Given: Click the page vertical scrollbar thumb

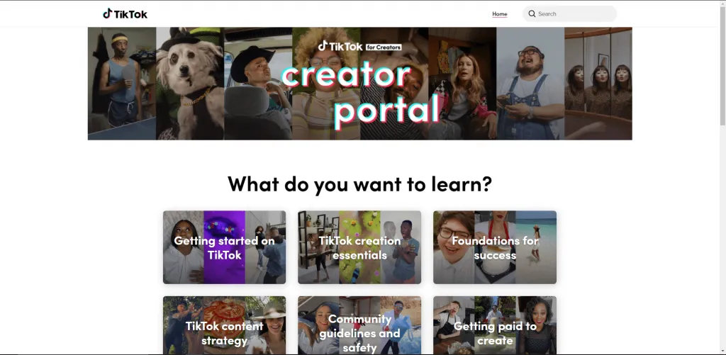Looking at the screenshot, I should [722, 64].
